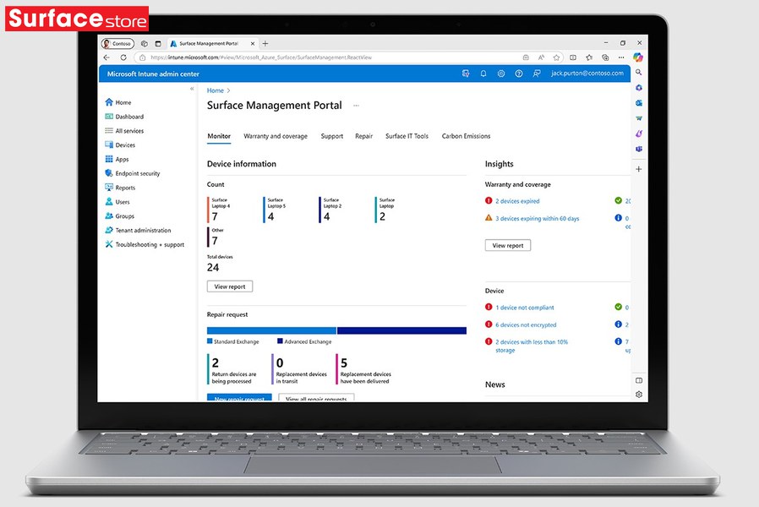Click the plus icon in browser sidebar
The width and height of the screenshot is (759, 507).
tap(638, 169)
